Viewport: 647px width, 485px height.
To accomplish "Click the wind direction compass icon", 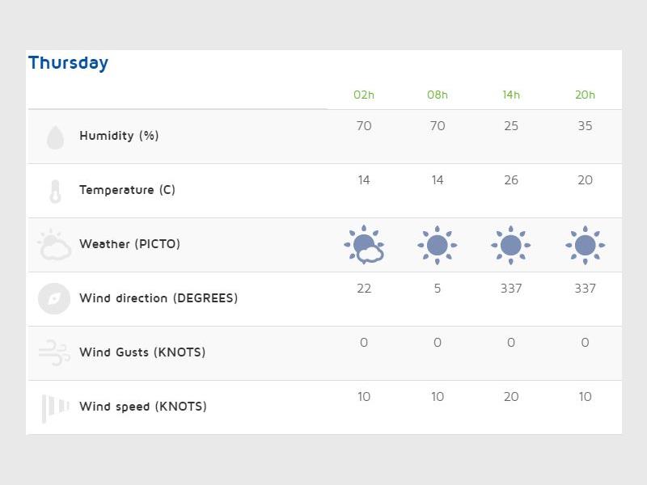I will click(x=54, y=298).
